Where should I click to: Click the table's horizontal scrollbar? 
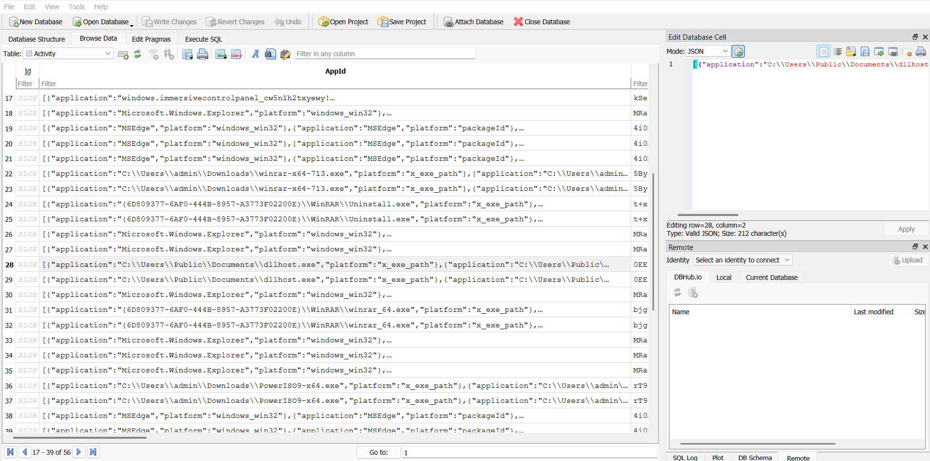pyautogui.click(x=80, y=437)
